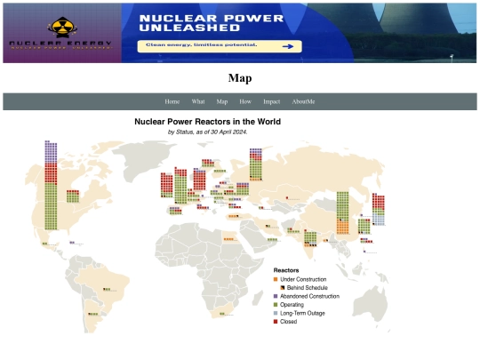Click the Nuclear Energy logo text

60,44
